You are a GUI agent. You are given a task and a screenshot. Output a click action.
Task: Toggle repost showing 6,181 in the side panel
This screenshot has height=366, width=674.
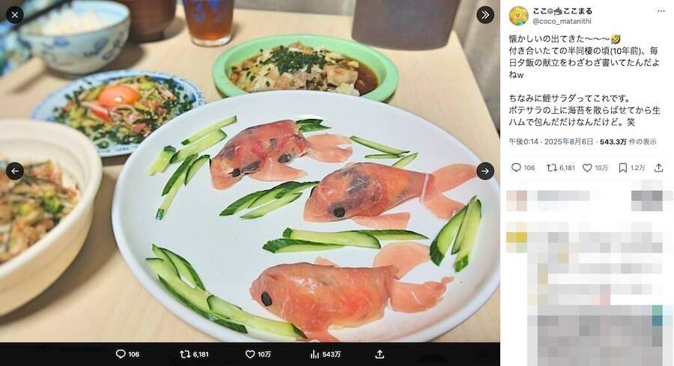click(551, 168)
